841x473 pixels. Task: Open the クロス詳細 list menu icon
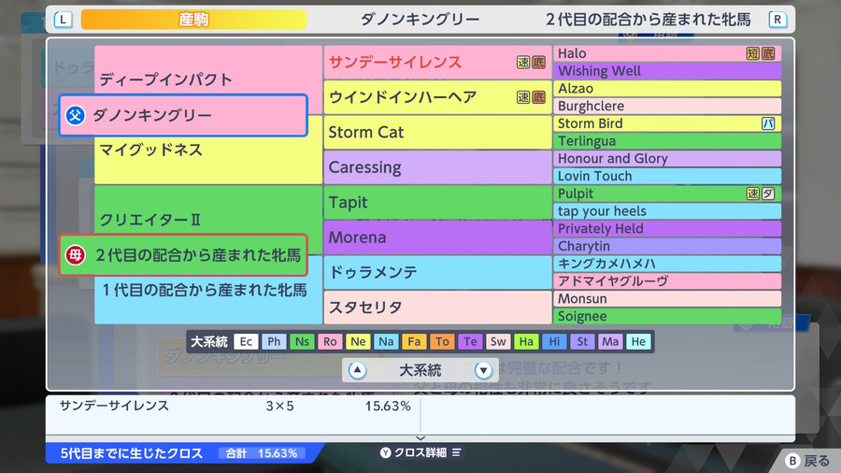[456, 452]
